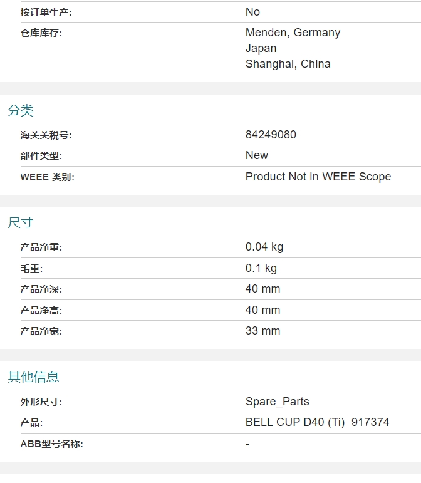
Task: Click the 33 mm net width value
Action: [x=262, y=331]
